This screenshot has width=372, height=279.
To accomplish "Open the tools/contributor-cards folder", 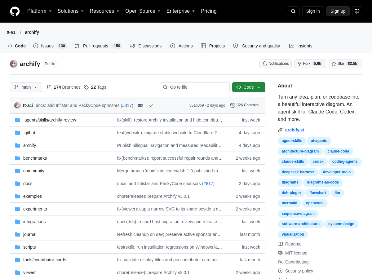I will [x=45, y=260].
